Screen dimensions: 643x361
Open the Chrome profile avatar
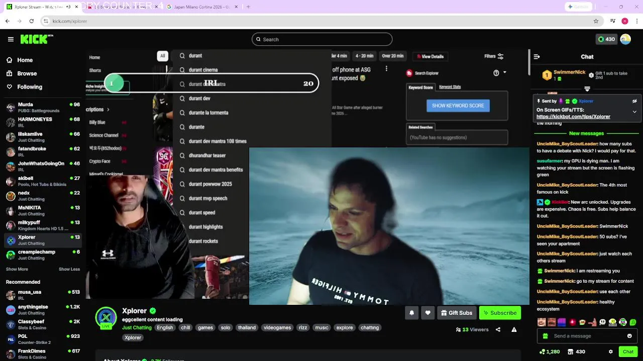click(x=625, y=21)
